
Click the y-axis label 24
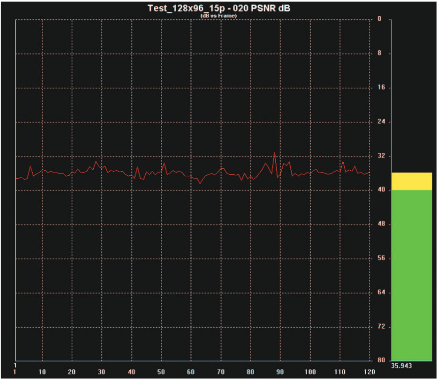coord(381,121)
